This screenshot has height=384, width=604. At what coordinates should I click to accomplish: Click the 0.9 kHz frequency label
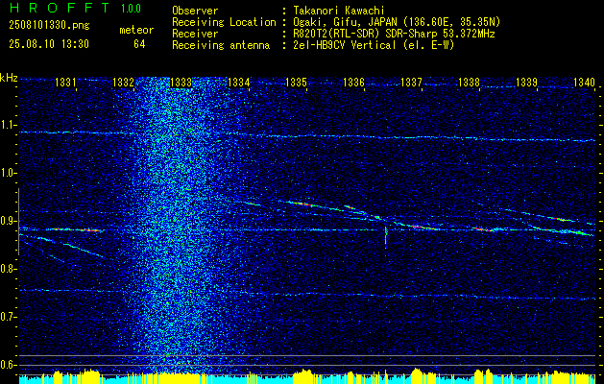pos(8,221)
